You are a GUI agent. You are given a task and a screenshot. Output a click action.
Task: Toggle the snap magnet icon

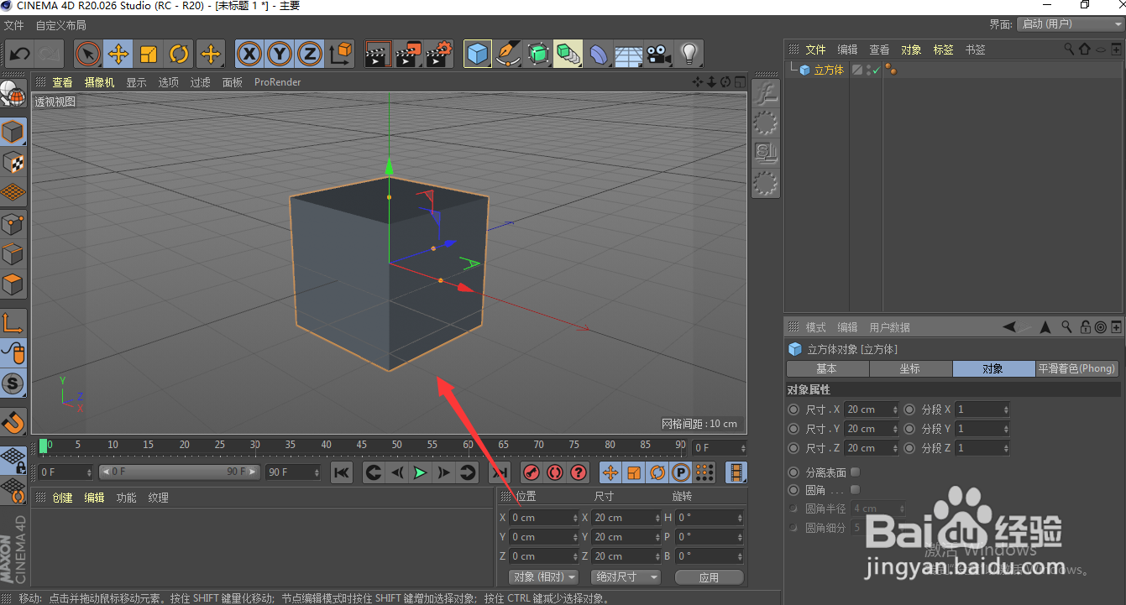(13, 422)
